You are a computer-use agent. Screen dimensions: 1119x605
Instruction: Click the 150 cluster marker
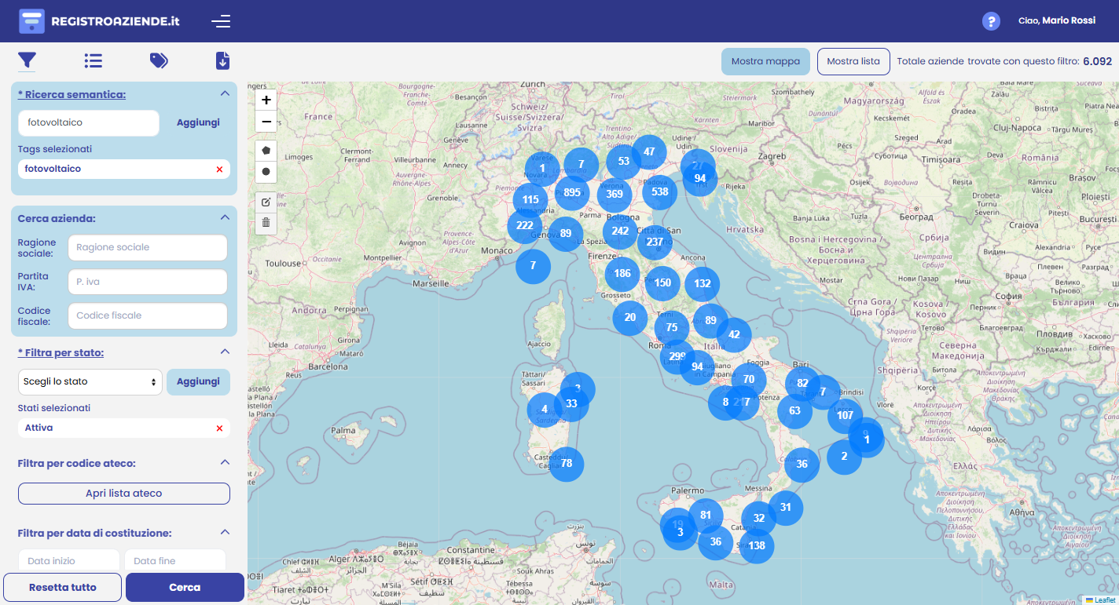coord(662,282)
